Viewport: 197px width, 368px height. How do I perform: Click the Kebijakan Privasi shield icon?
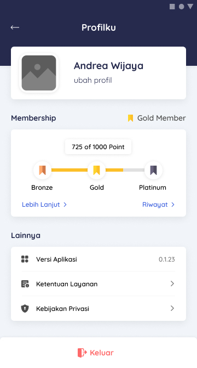click(x=25, y=308)
